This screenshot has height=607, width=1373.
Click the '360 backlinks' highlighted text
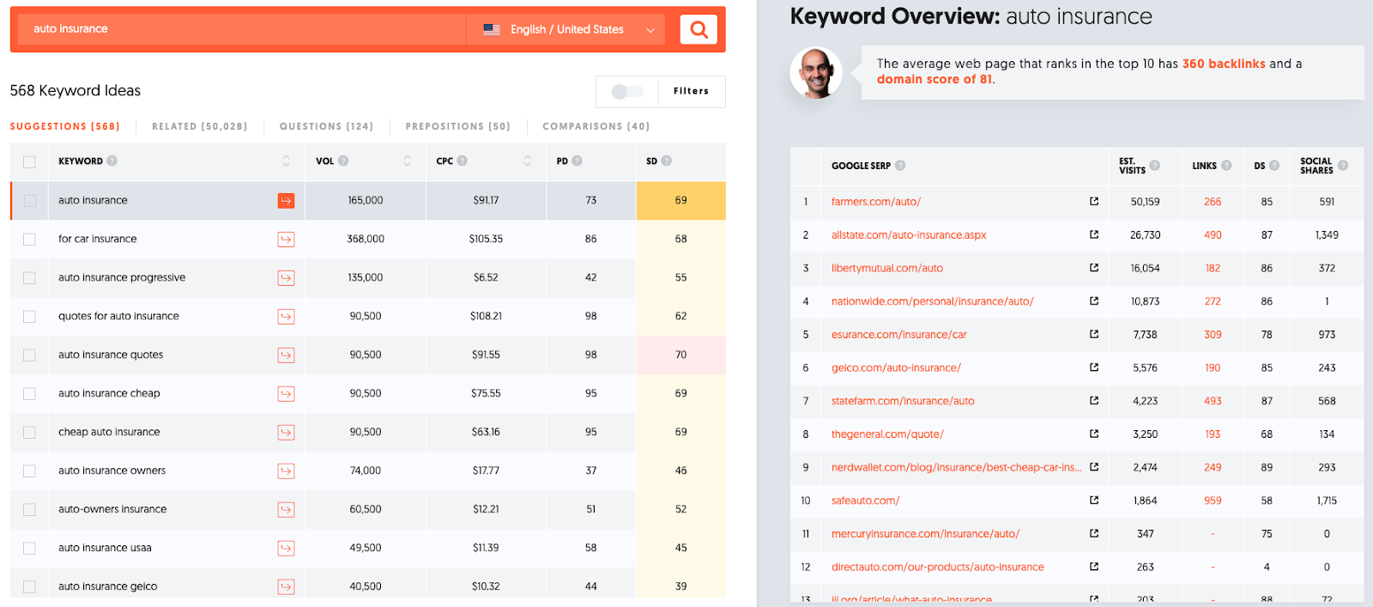[1224, 64]
